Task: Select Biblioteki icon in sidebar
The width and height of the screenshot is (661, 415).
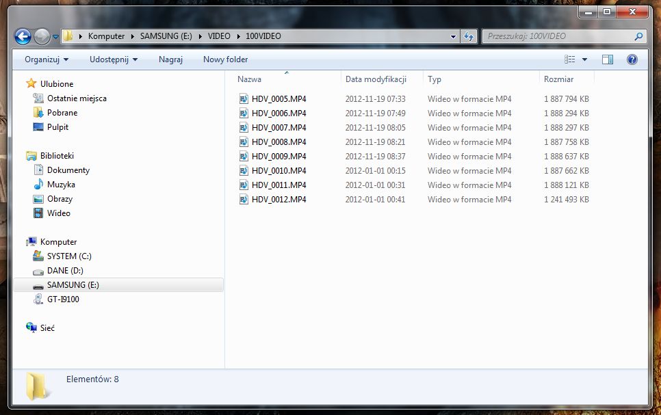Action: (31, 156)
